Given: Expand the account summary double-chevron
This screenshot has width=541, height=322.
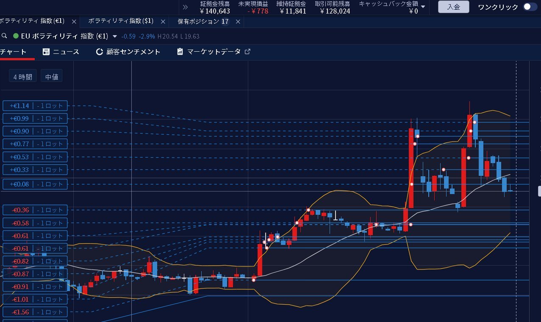Looking at the screenshot, I should coord(185,7).
